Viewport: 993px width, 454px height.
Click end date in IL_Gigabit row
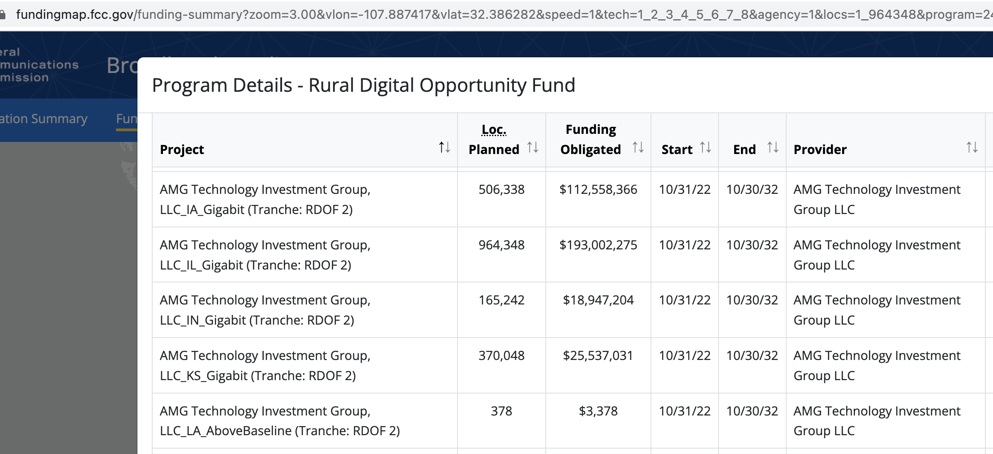pyautogui.click(x=752, y=245)
